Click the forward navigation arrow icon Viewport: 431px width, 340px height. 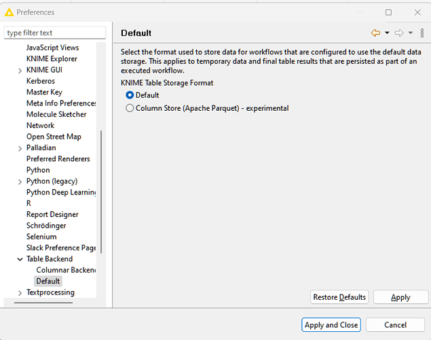(399, 33)
